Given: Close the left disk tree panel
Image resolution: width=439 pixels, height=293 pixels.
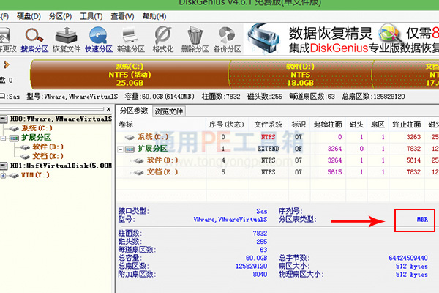Looking at the screenshot, I should tap(108, 109).
